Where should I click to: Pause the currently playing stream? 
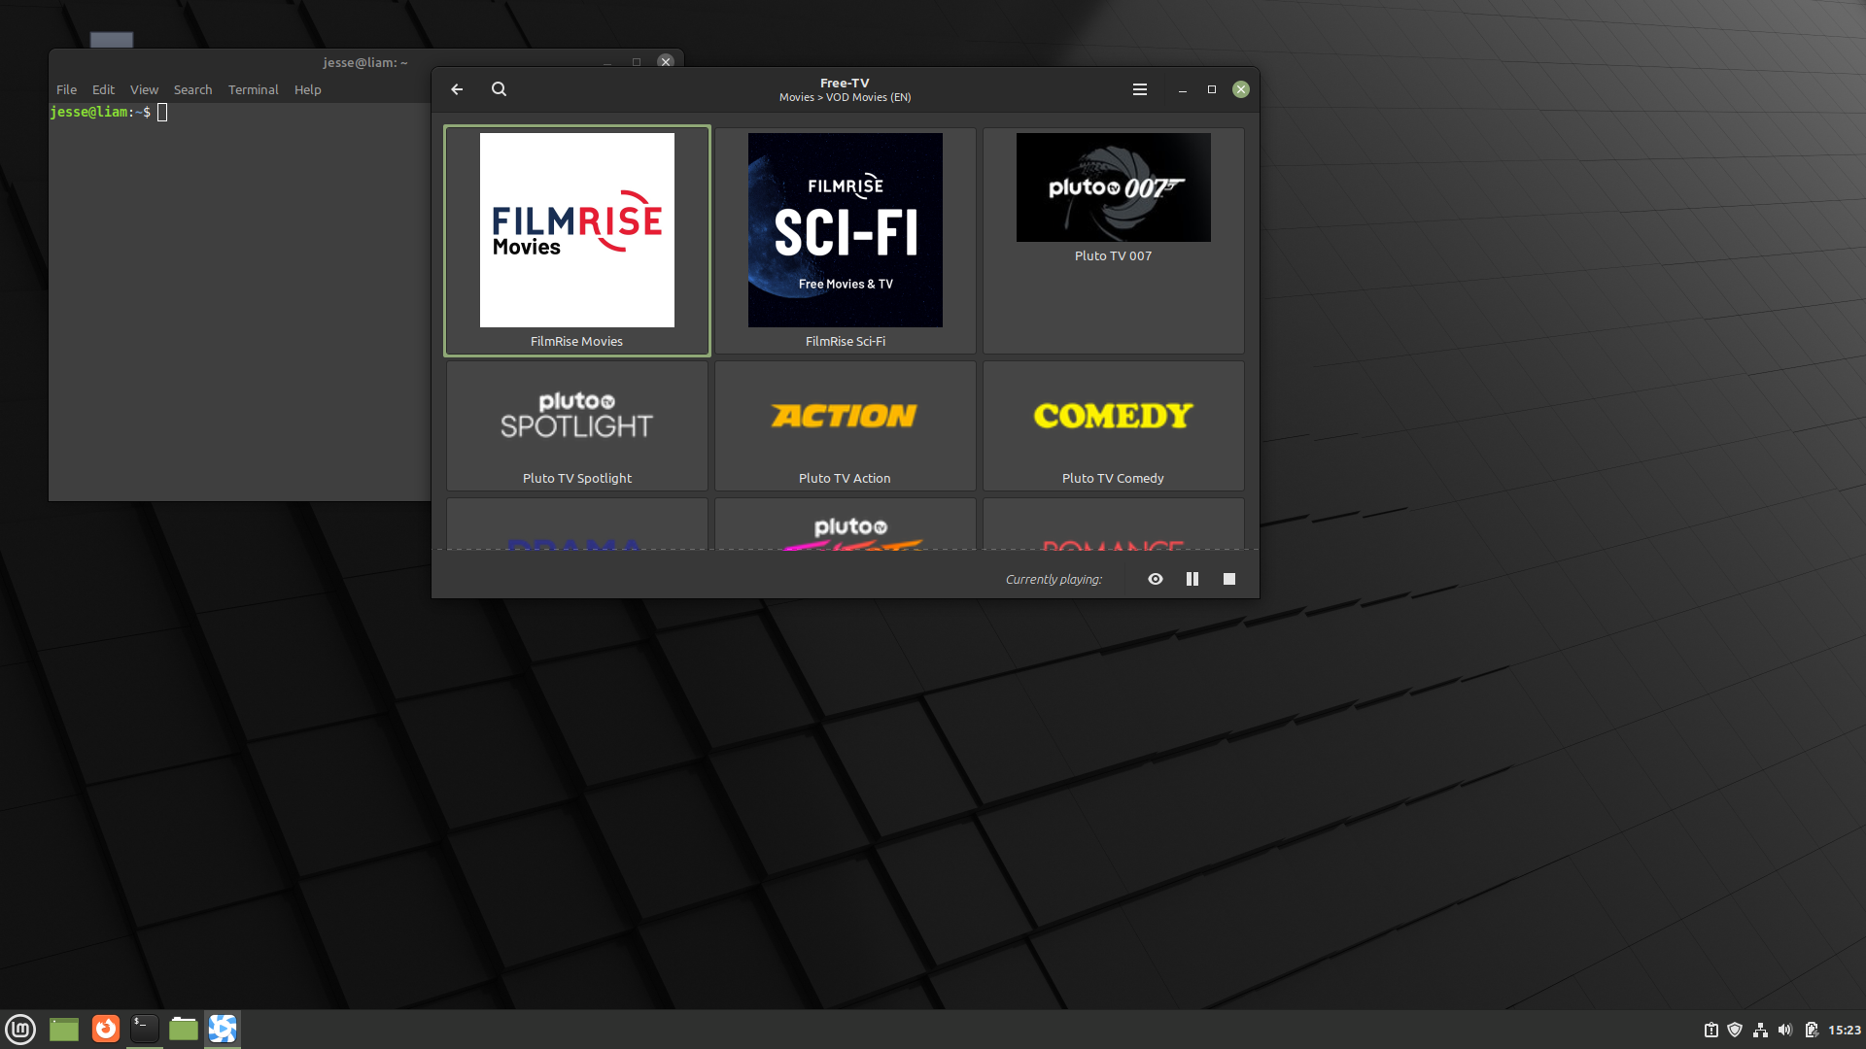tap(1192, 579)
